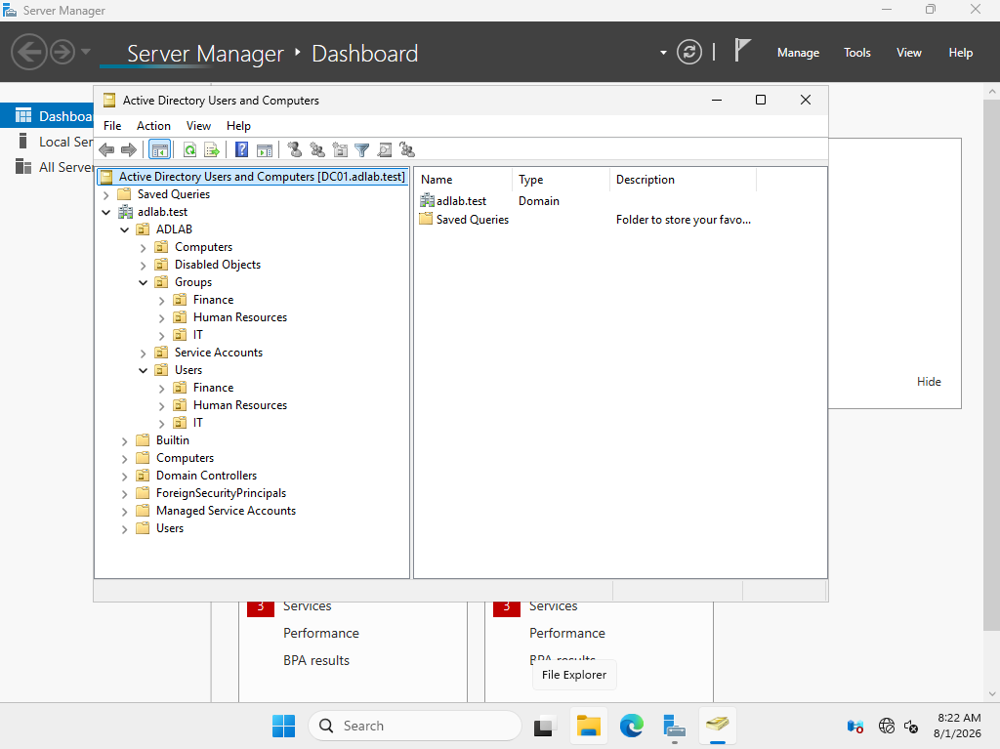The height and width of the screenshot is (749, 1000).
Task: Create a new organizational unit toolbar icon
Action: [340, 150]
